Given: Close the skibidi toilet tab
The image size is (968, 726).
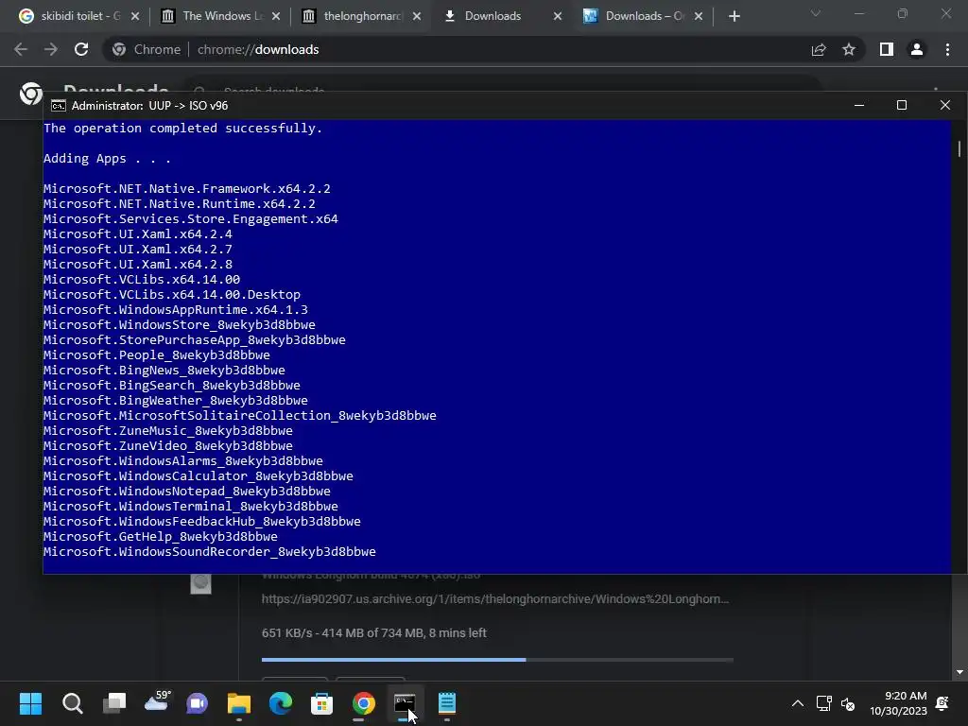Looking at the screenshot, I should coord(135,17).
